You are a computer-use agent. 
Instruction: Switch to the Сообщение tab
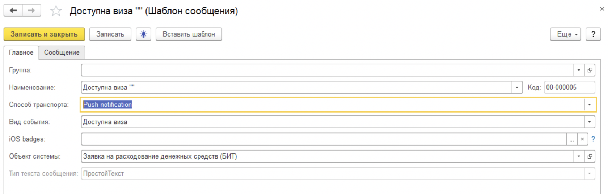62,52
